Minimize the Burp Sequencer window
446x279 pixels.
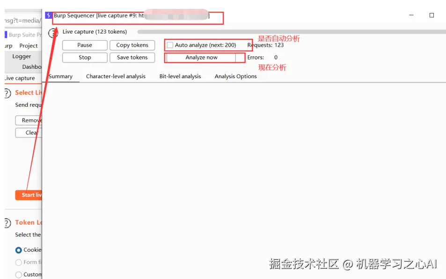[411, 15]
